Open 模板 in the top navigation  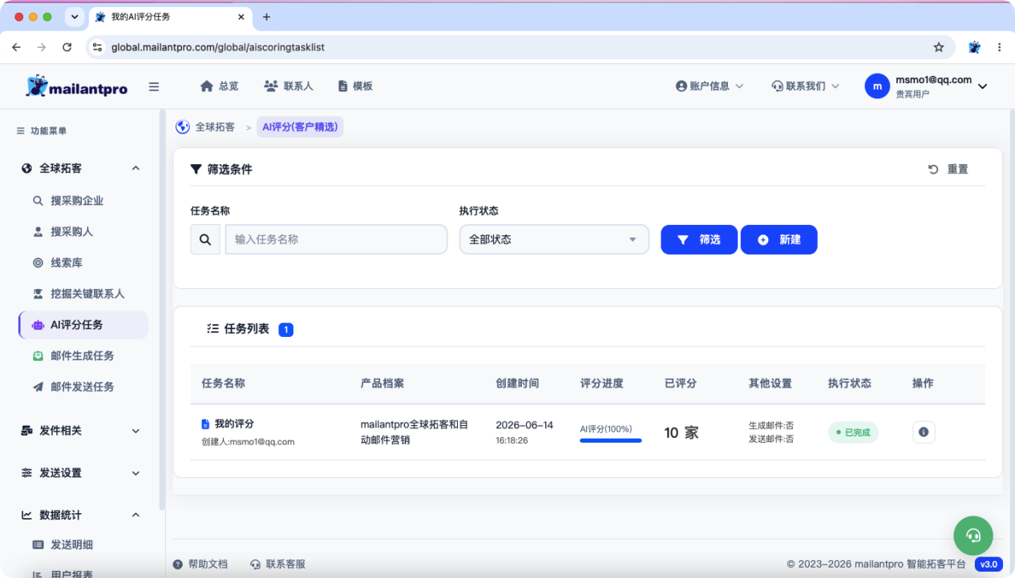point(355,86)
